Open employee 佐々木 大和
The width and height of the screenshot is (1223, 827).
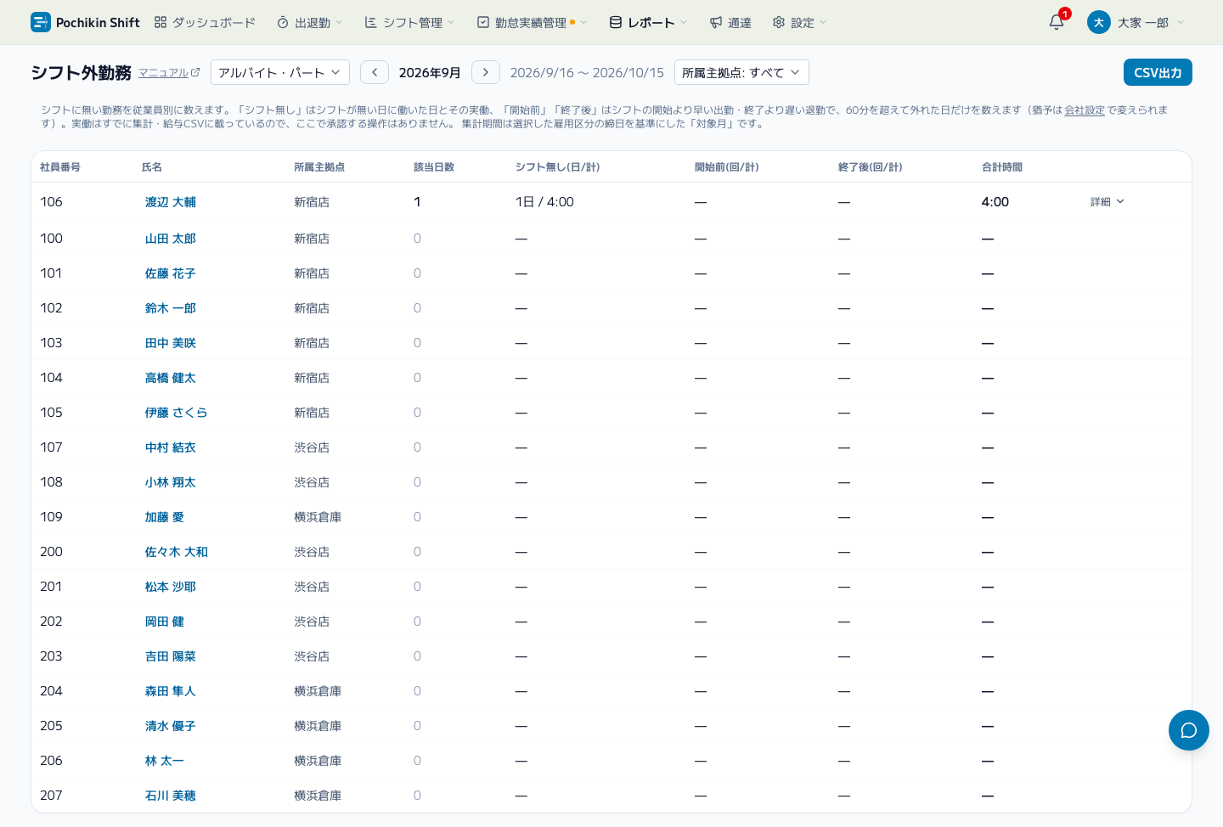[x=177, y=552]
